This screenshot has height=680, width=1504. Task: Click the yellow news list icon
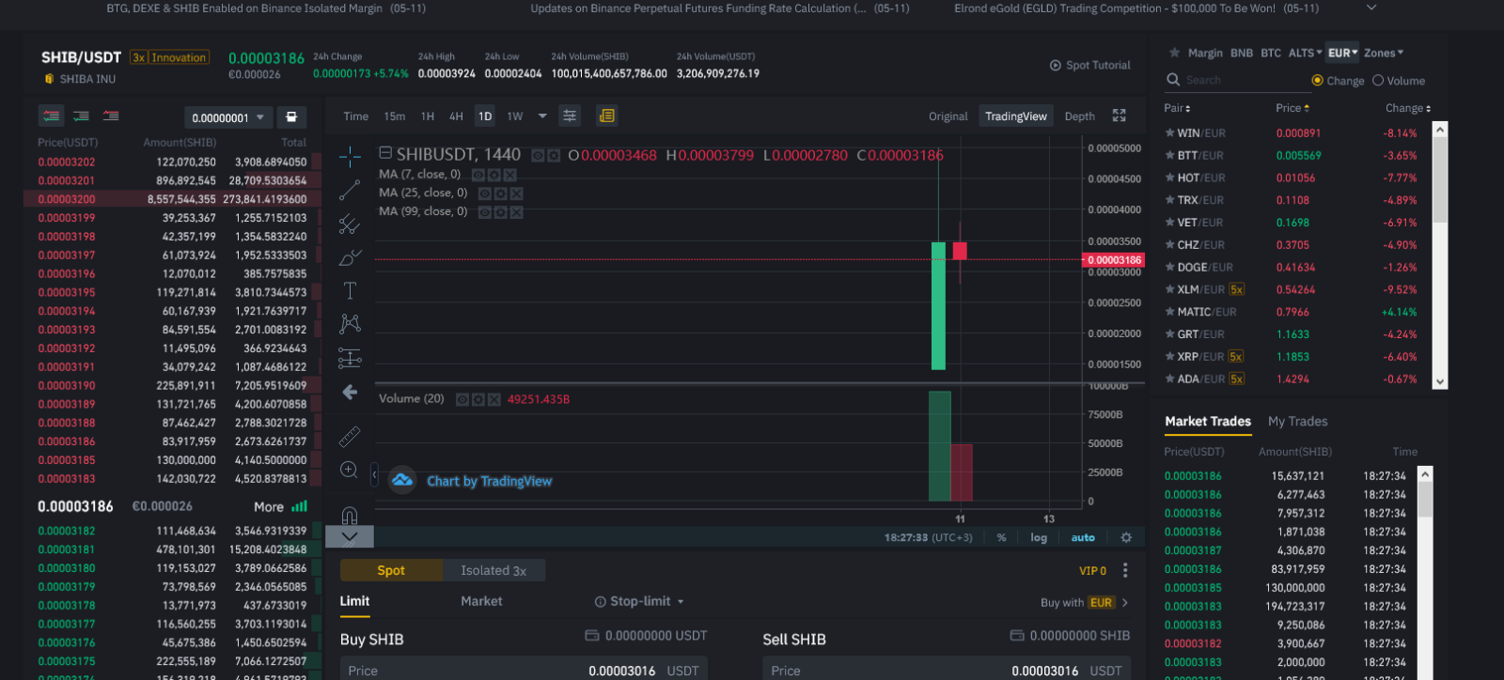coord(606,116)
